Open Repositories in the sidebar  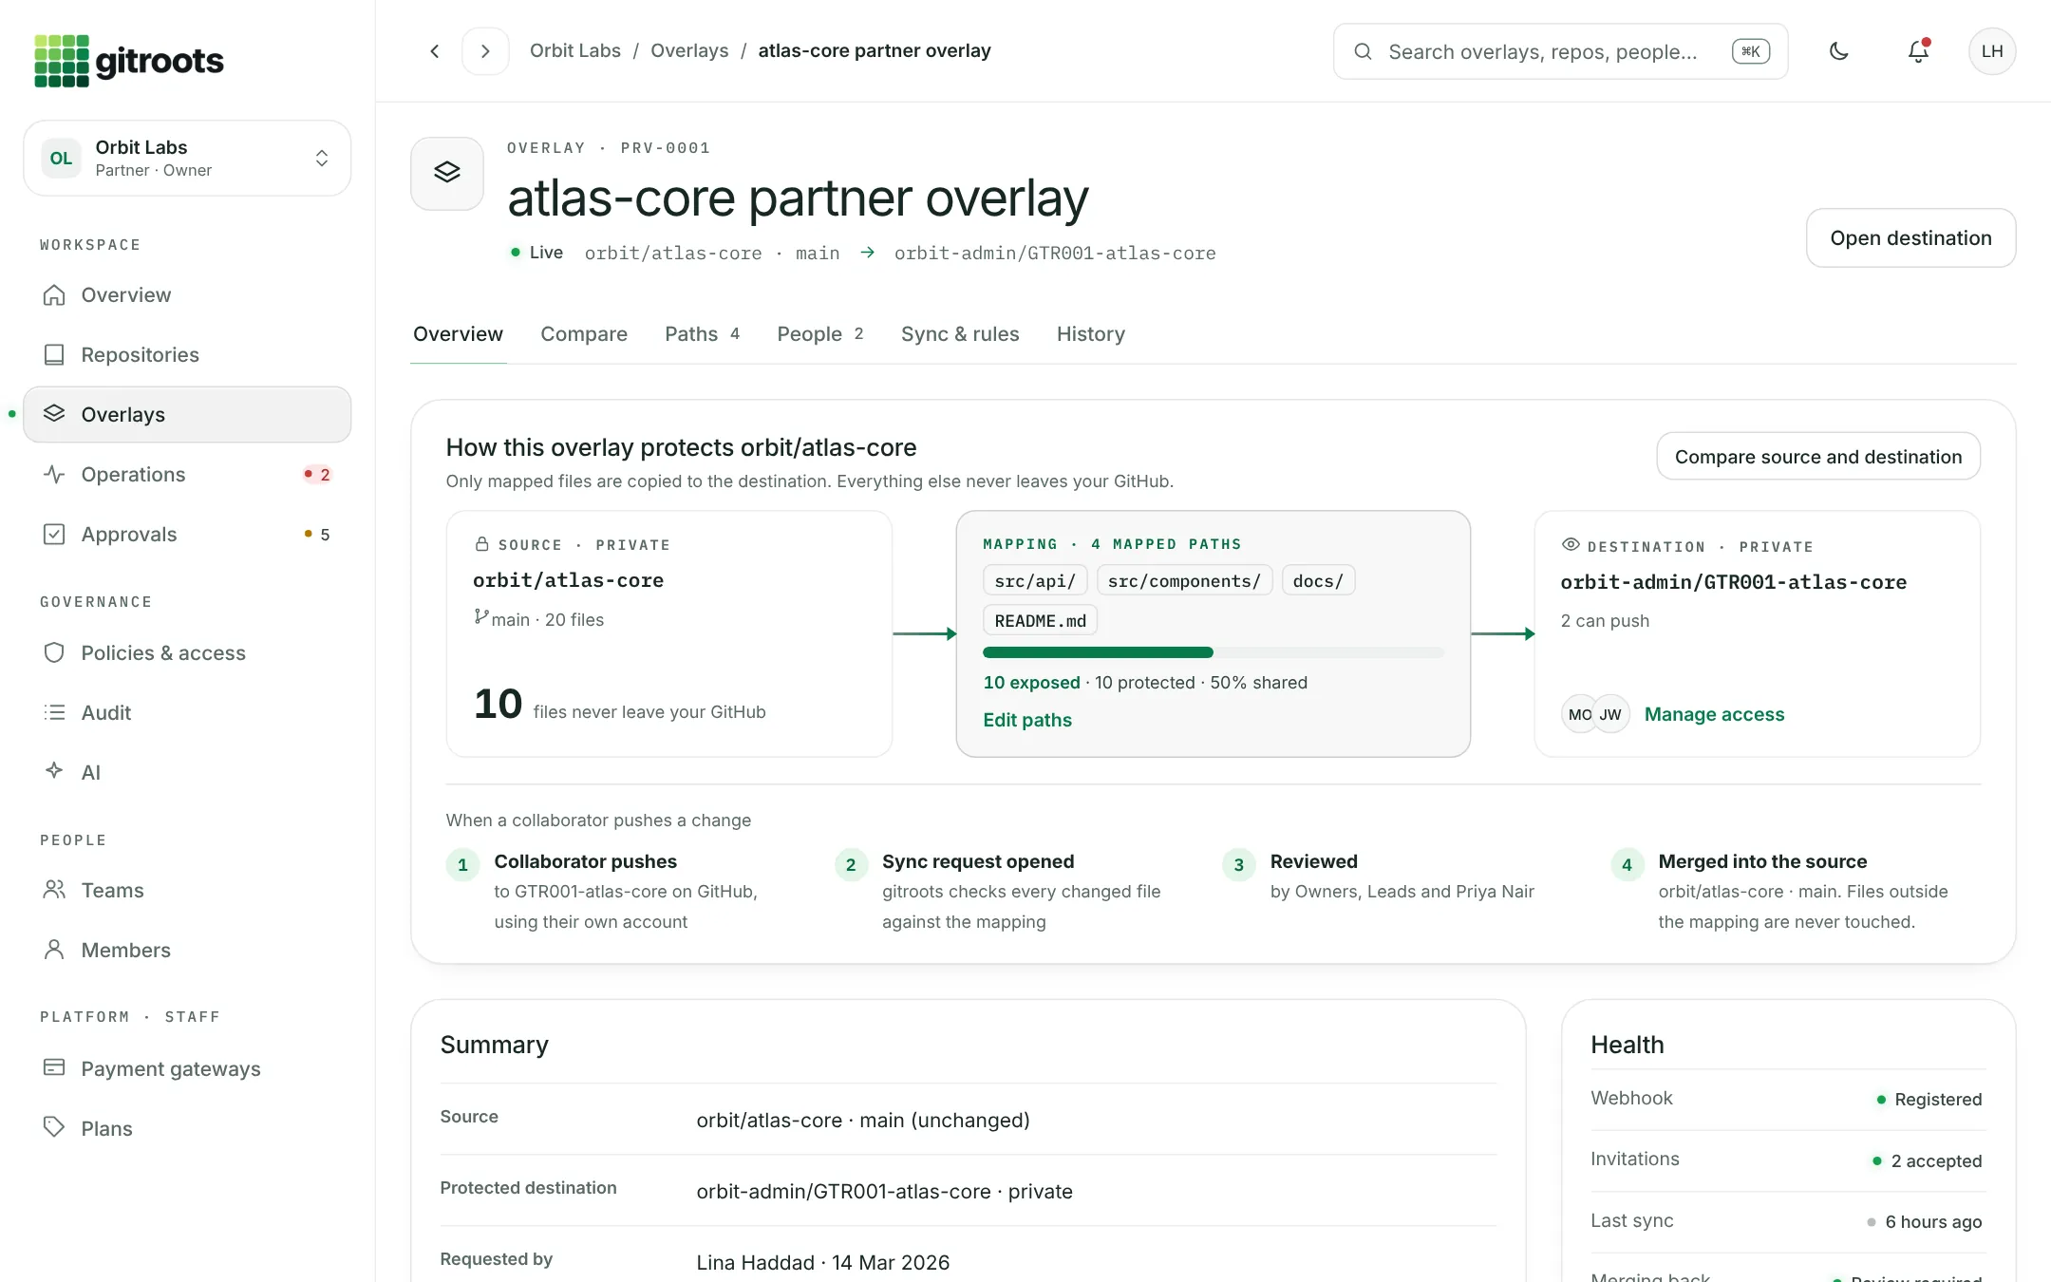click(x=187, y=355)
